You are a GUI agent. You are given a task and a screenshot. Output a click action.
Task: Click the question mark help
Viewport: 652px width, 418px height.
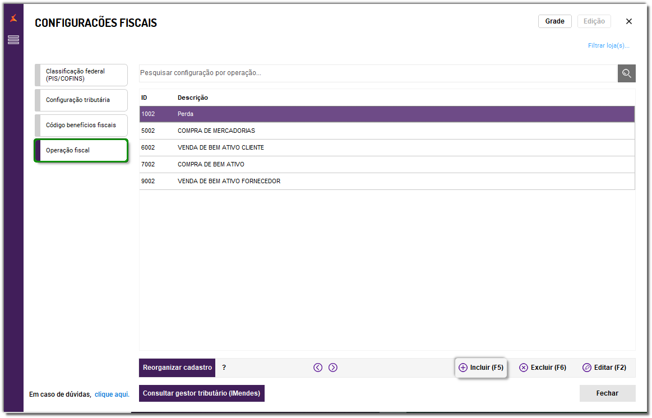click(224, 368)
